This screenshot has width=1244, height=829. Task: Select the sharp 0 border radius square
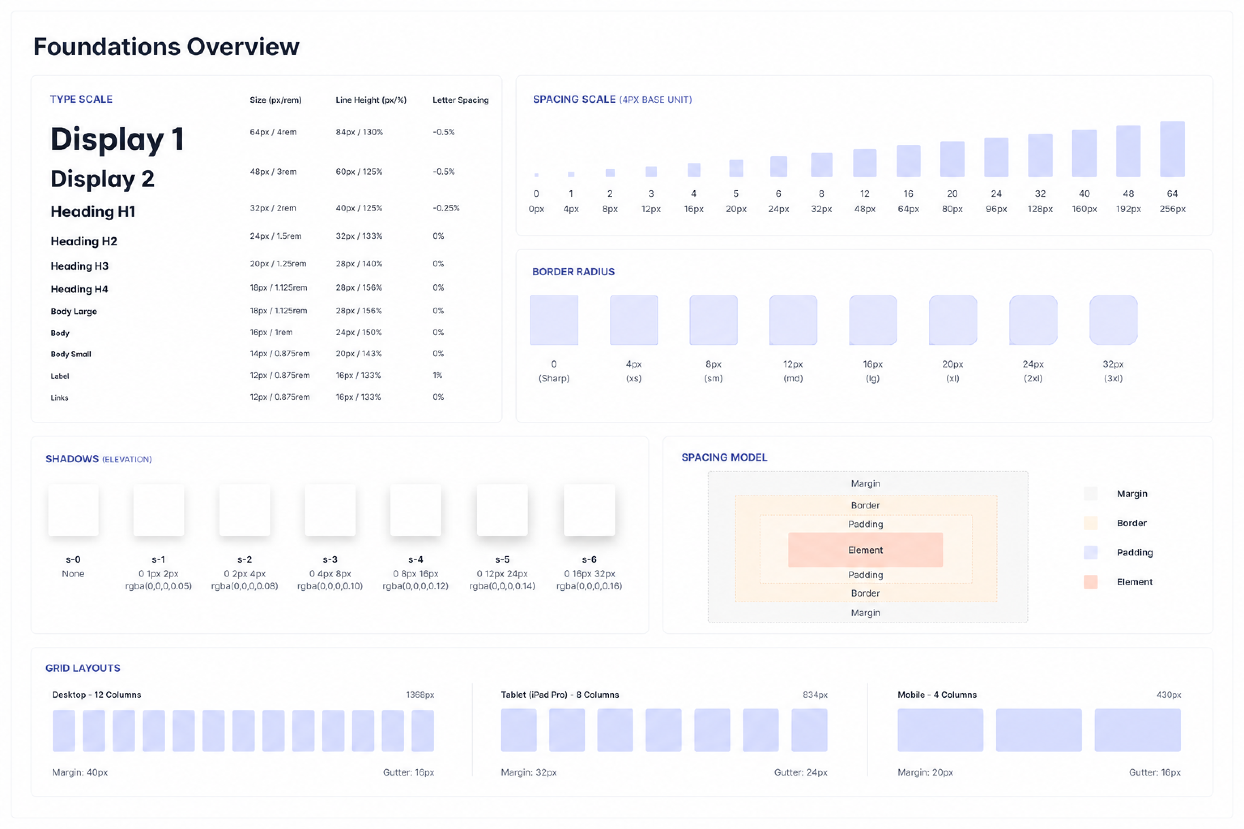point(554,320)
